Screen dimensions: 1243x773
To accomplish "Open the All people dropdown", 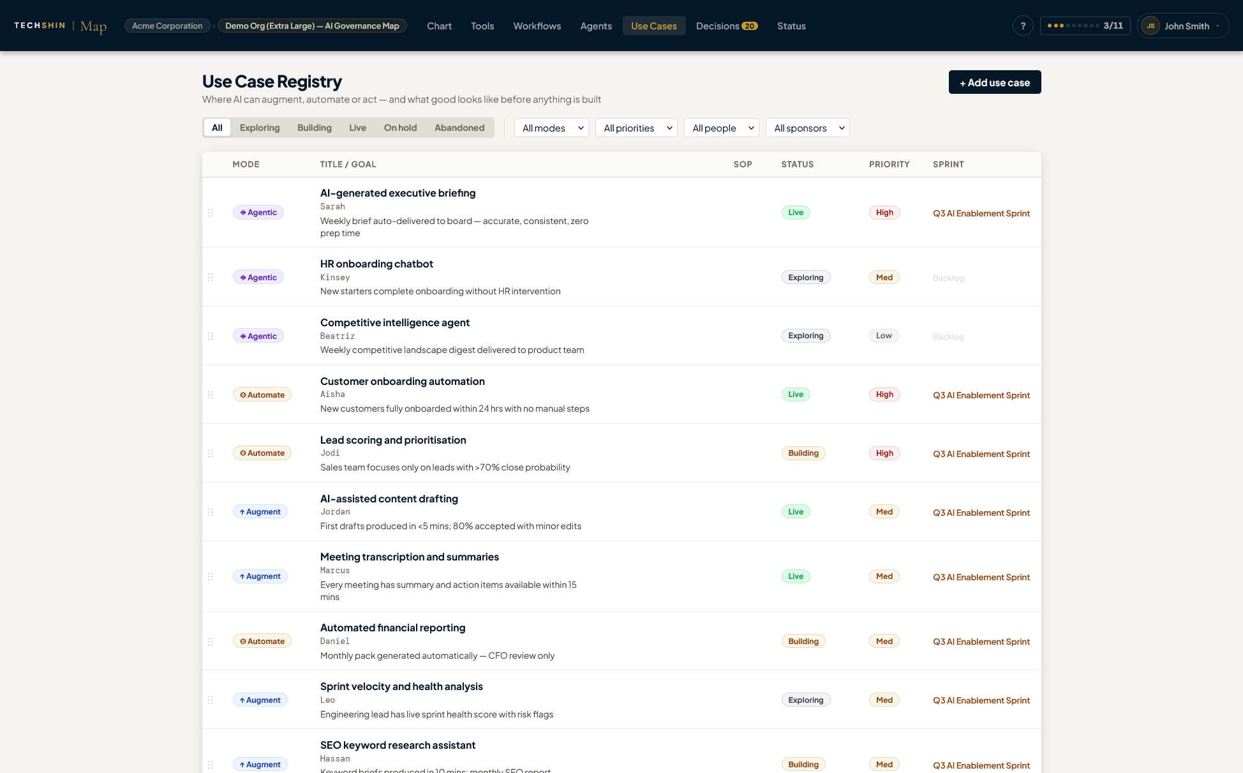I will [722, 128].
